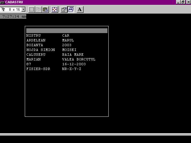Select the NISTRU CAR row
191x143 pixels.
[x=48, y=35]
